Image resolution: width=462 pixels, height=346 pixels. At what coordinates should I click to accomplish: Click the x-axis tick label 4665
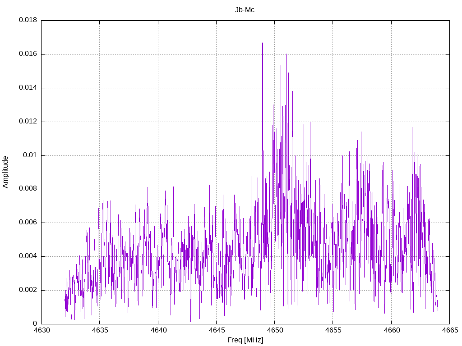tap(450, 330)
